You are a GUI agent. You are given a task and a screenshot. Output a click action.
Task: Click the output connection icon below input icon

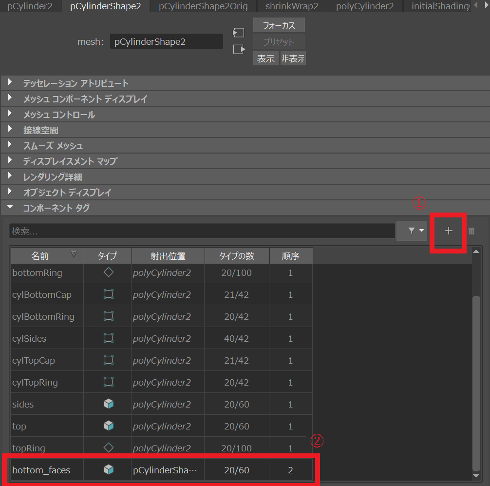[x=239, y=49]
